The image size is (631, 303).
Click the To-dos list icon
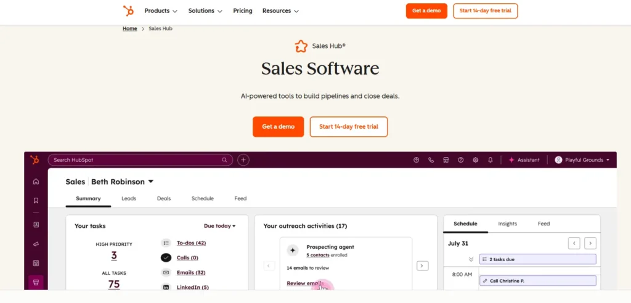click(x=166, y=243)
